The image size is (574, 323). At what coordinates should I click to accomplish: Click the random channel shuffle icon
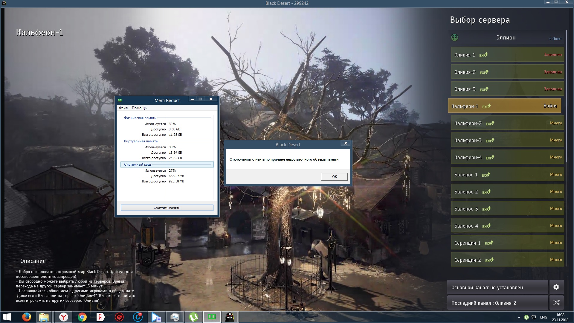(x=556, y=303)
